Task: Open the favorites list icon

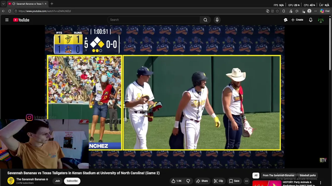Action: pos(297,11)
